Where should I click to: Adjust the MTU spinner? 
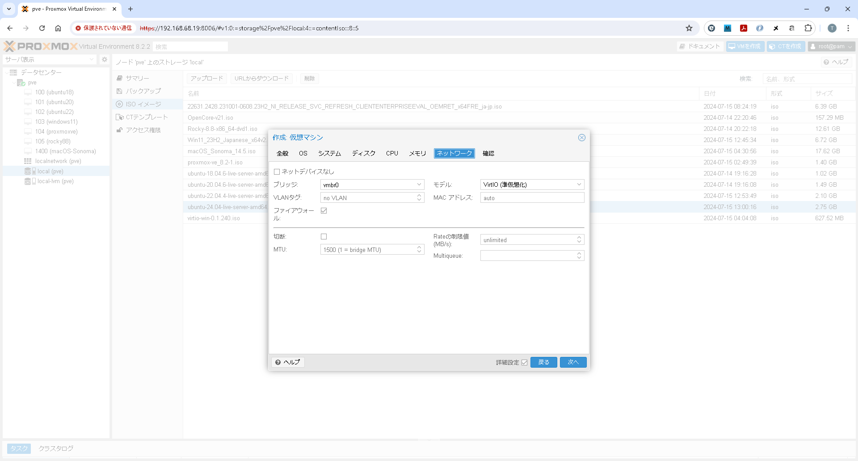(419, 249)
